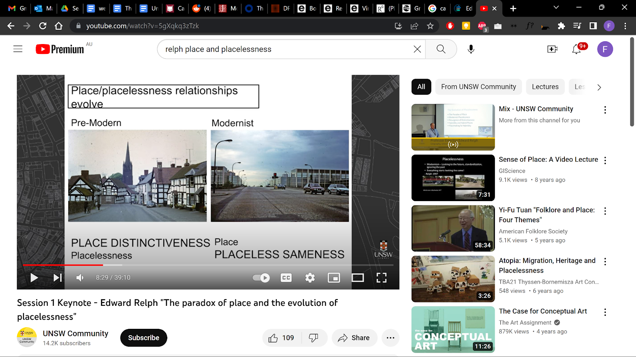
Task: Click the page vertical scrollbar
Action: pos(632,82)
